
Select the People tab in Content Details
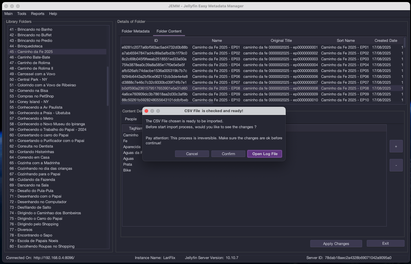pyautogui.click(x=131, y=119)
